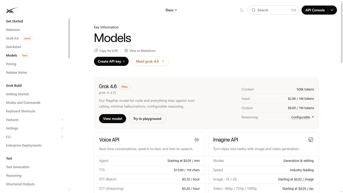Screen dimensions: 343x193
Task: Open the Quickstart sidebar page
Action: [14, 47]
